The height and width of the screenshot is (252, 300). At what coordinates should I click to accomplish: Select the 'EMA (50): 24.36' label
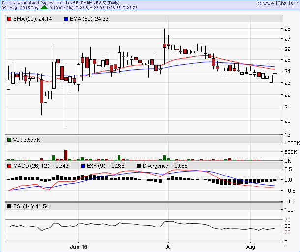pos(89,19)
